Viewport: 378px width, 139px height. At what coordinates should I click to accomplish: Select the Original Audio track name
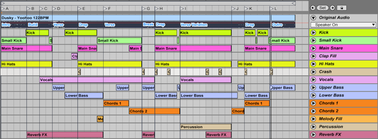(334, 18)
